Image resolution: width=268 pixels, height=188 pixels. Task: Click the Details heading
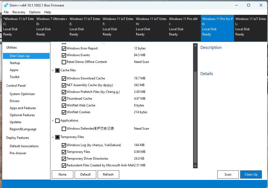pos(207,74)
